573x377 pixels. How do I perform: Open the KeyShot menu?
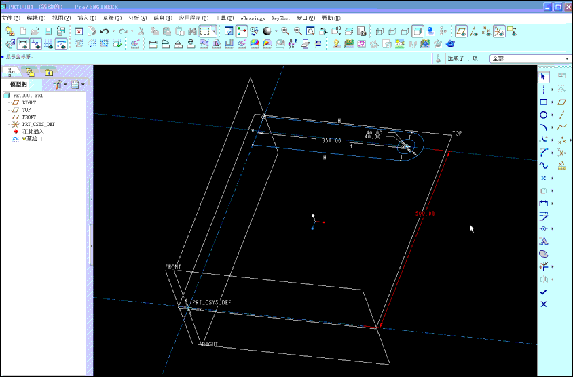[x=280, y=18]
